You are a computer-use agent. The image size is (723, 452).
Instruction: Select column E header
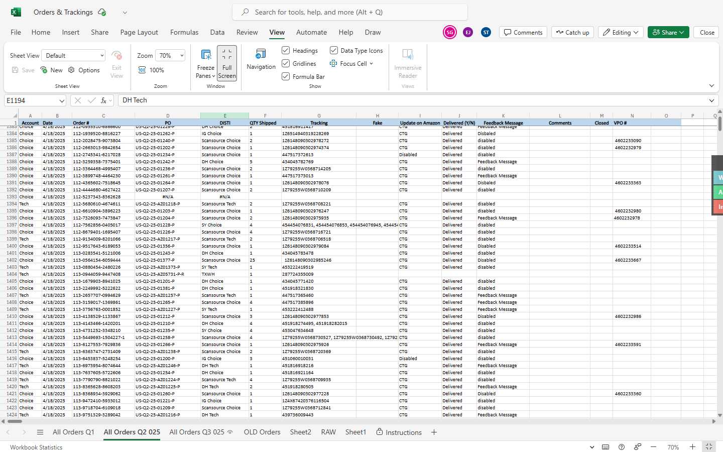tap(224, 116)
